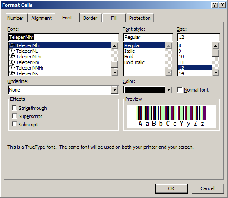Choose Bold font style
The image size is (228, 198).
[145, 57]
